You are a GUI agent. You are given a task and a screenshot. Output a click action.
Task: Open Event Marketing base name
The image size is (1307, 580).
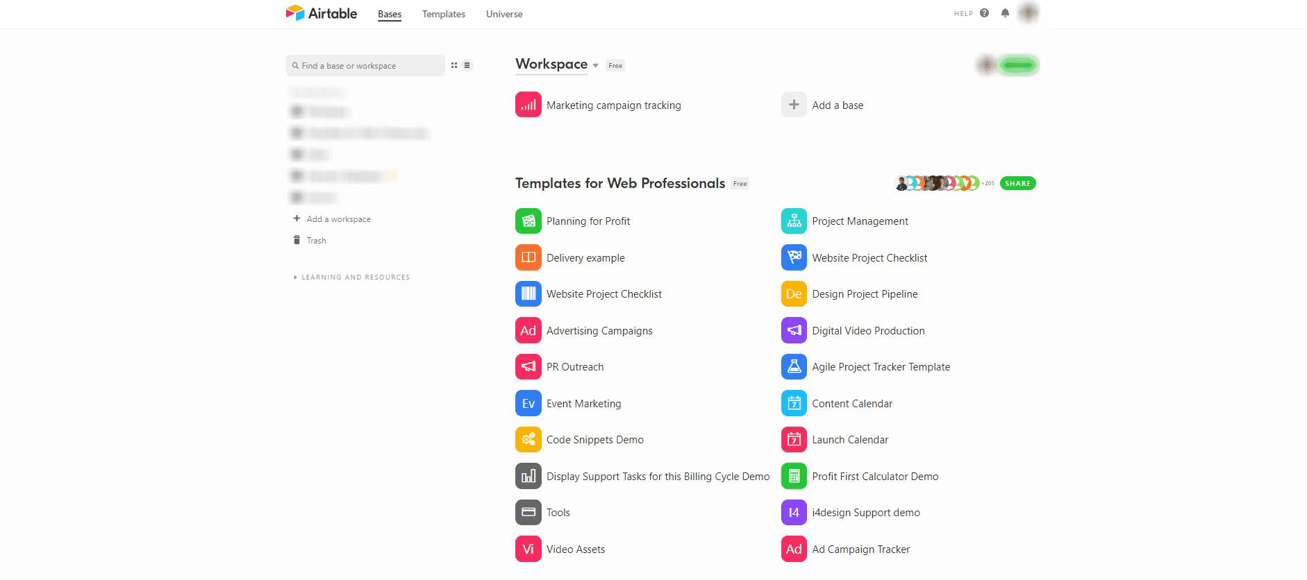click(583, 404)
